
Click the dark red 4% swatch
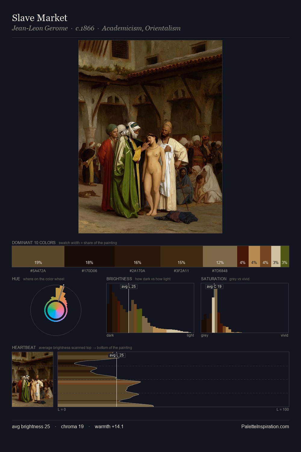pyautogui.click(x=243, y=256)
